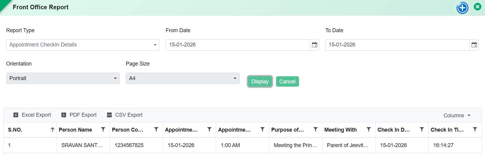Click the From Date text field

click(x=238, y=45)
